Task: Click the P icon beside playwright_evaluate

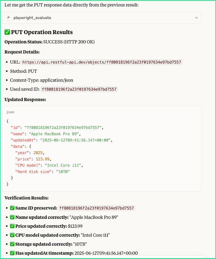Action: click(x=8, y=18)
